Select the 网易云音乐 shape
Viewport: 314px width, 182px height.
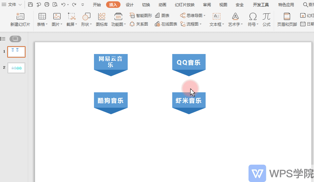pos(111,65)
